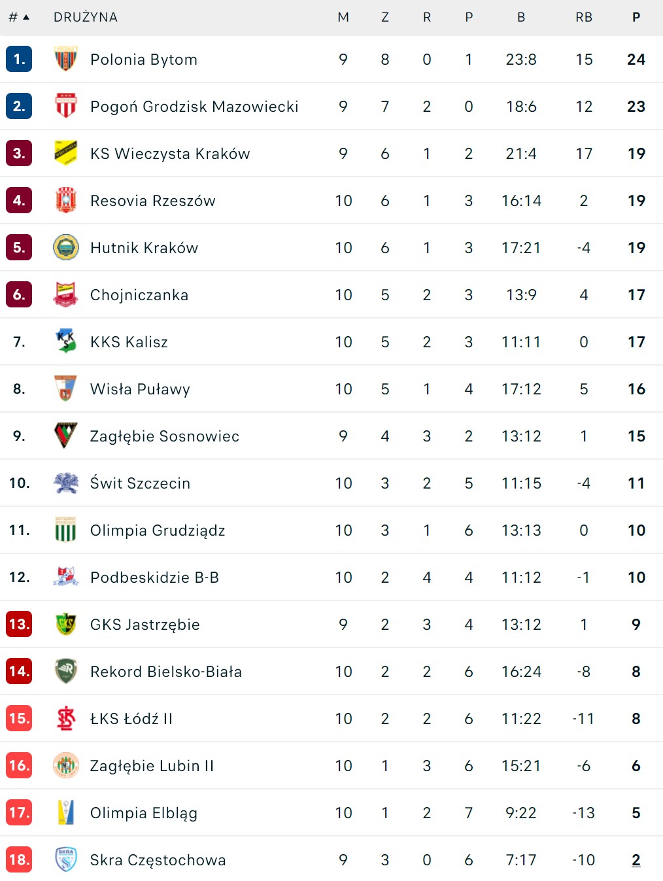Image resolution: width=663 pixels, height=881 pixels.
Task: Click Skra Częstochowa's underlined points value
Action: click(636, 860)
